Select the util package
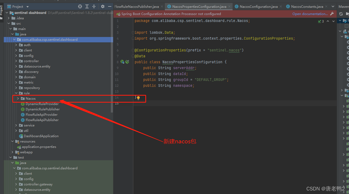This screenshot has height=194, width=349. click(x=26, y=131)
